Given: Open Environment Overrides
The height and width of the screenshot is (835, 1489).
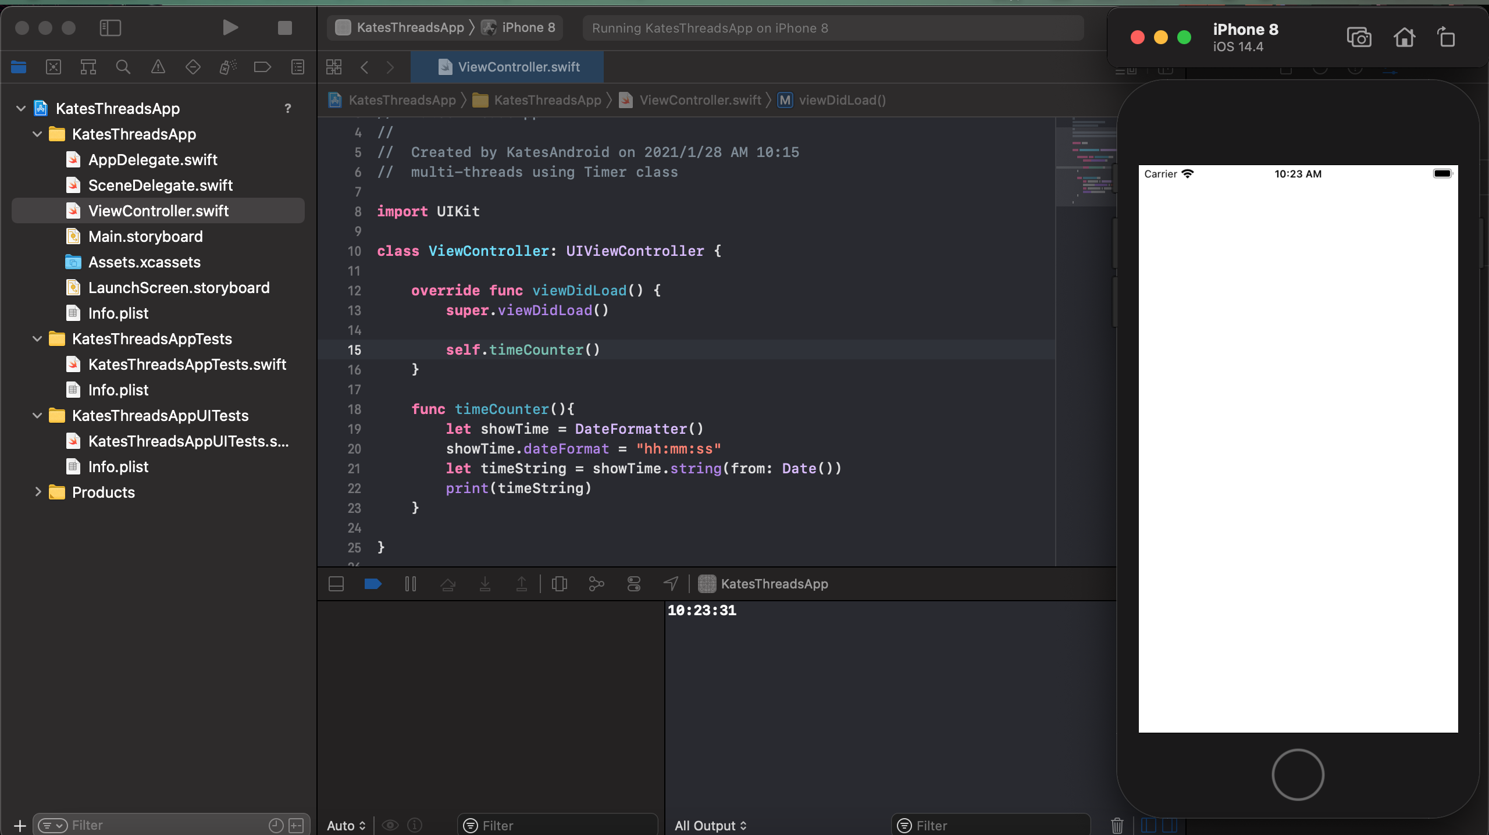Looking at the screenshot, I should [634, 584].
